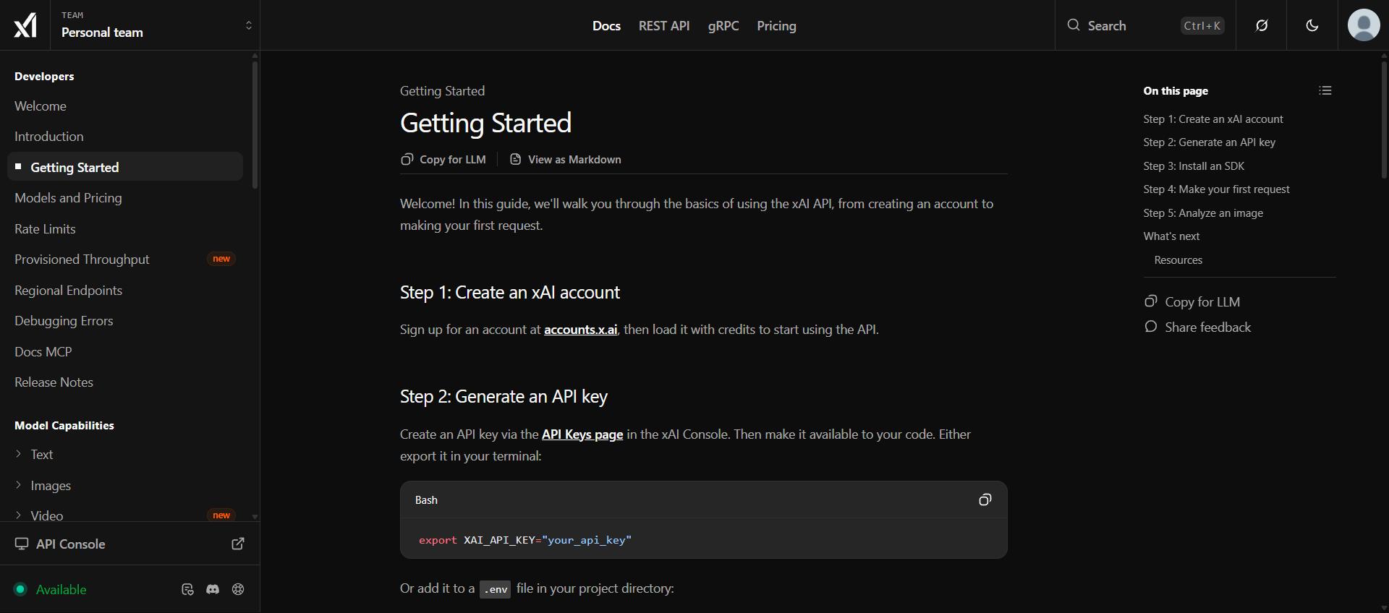
Task: Jump to Step 2: Generate an API key
Action: pyautogui.click(x=1209, y=142)
